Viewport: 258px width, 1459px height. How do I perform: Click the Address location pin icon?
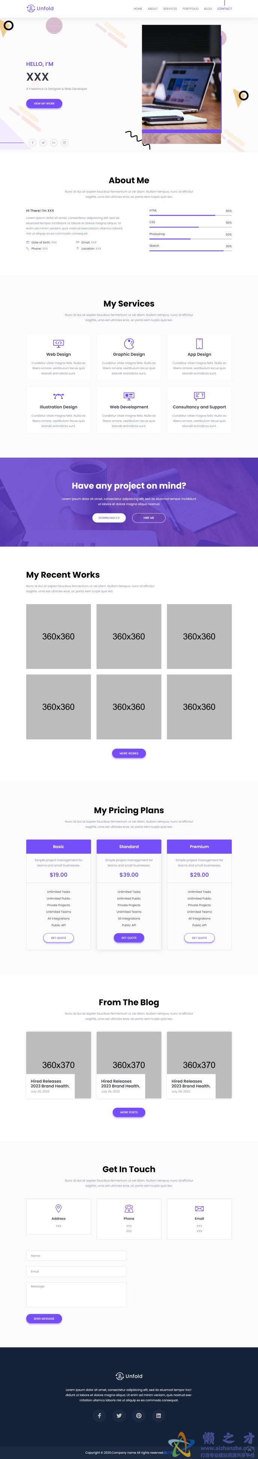click(x=58, y=1208)
